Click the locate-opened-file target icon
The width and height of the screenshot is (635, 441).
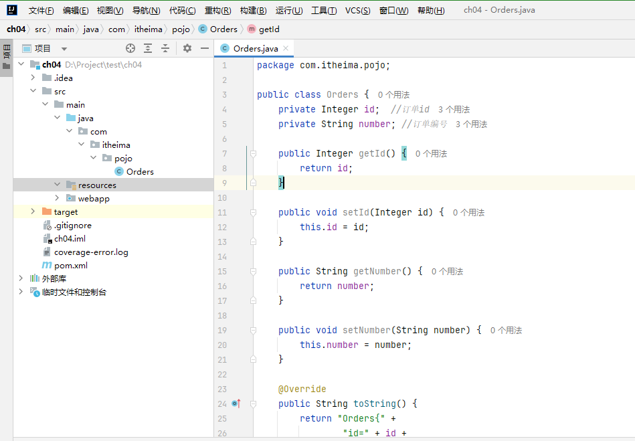(x=130, y=48)
